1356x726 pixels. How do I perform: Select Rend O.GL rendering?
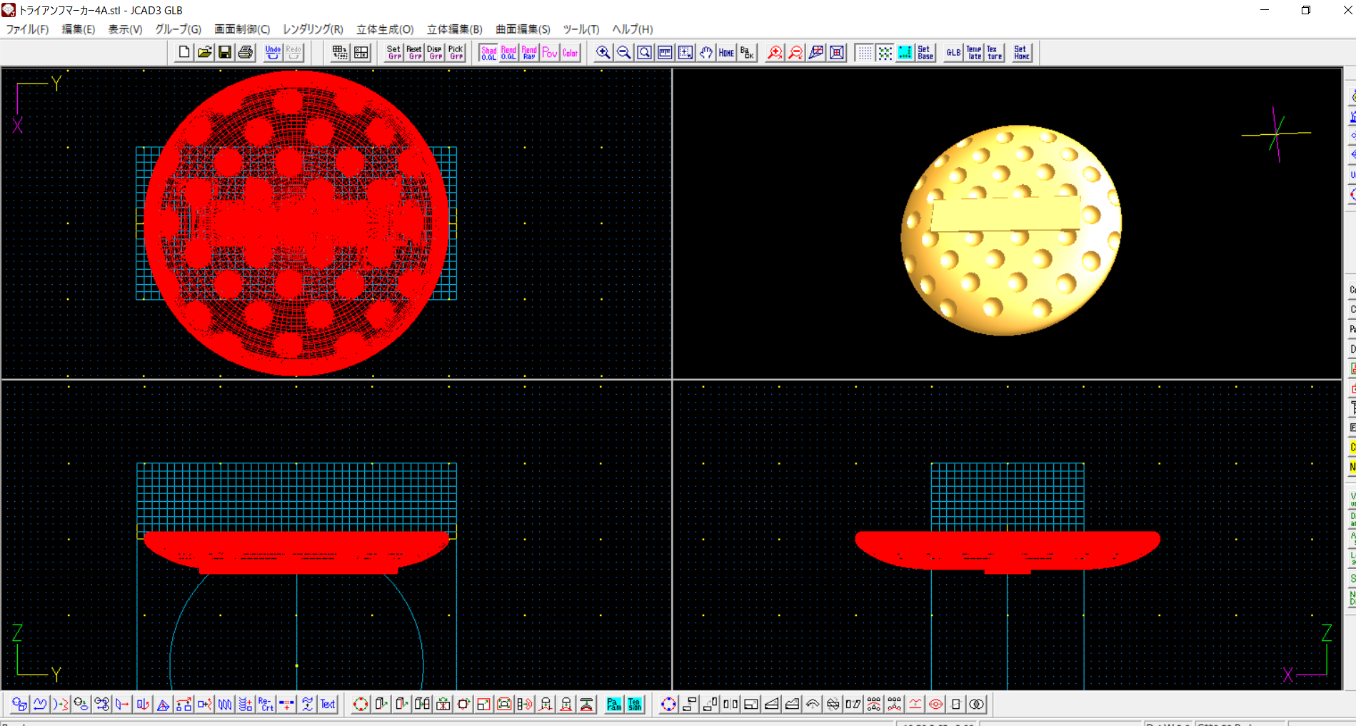509,52
